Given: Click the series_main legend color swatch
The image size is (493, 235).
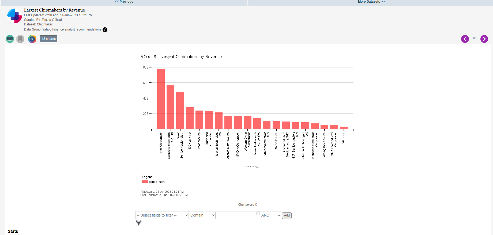Looking at the screenshot, I should (145, 182).
